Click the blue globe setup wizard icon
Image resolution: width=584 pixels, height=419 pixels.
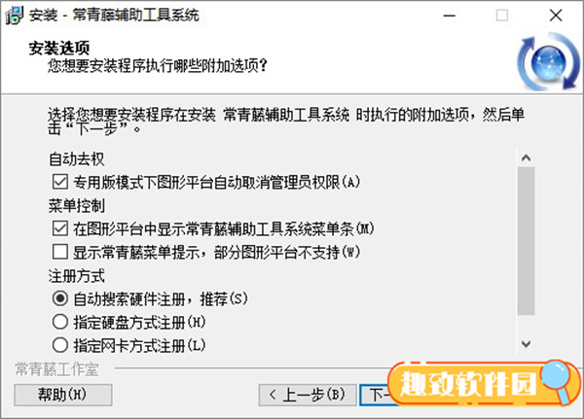pyautogui.click(x=548, y=62)
